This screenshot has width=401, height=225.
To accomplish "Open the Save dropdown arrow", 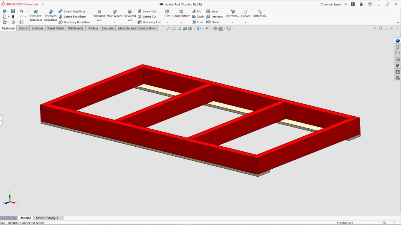I will pos(17,11).
